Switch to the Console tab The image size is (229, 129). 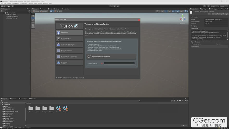[13, 99]
